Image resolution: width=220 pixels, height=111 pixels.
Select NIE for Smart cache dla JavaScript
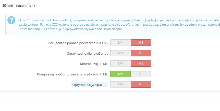pos(141,53)
